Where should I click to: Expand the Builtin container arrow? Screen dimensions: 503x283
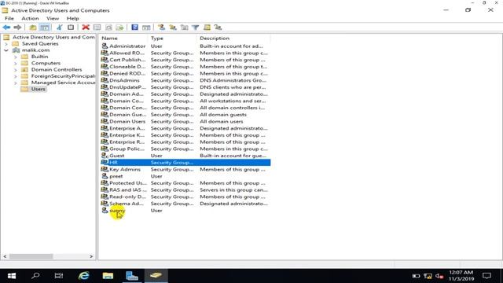(16, 57)
